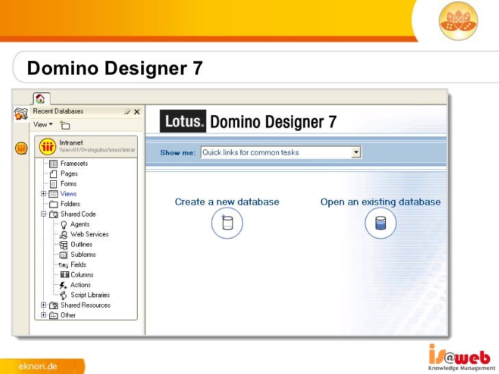Collapse the Shared Code node
The image size is (499, 374).
pos(44,214)
